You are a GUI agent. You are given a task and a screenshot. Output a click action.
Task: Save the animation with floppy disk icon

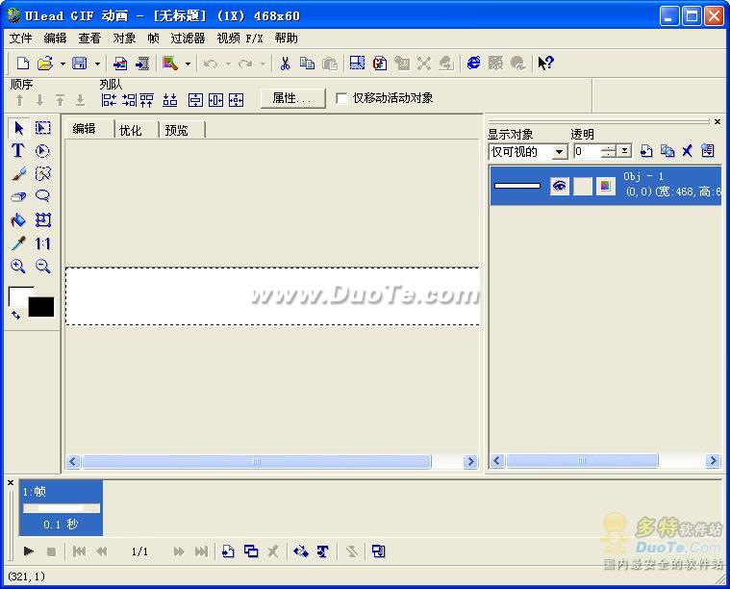coord(80,63)
